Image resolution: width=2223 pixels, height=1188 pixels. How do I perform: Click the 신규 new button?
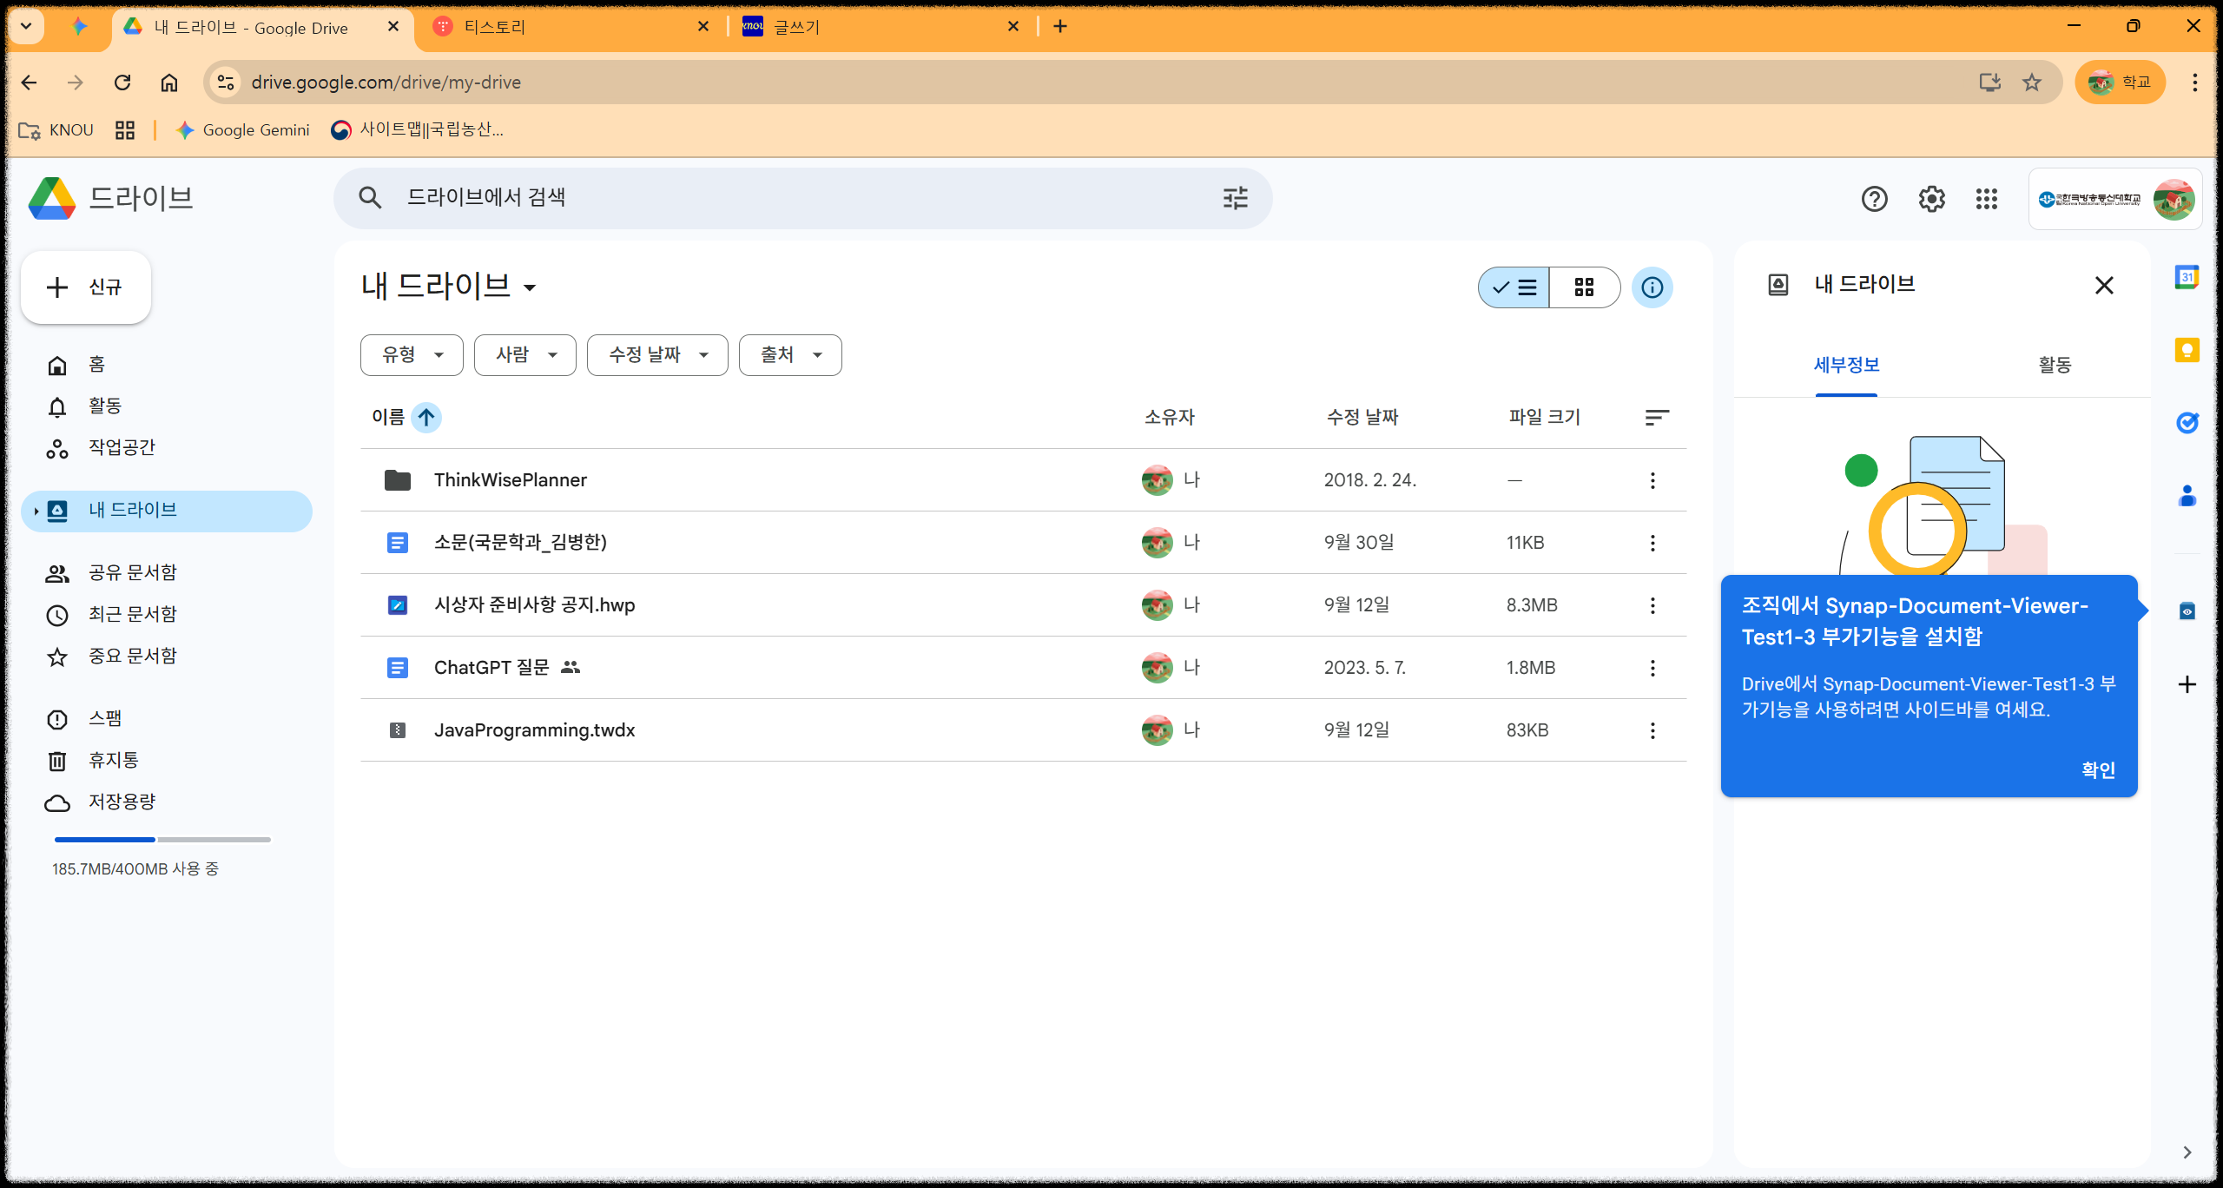tap(86, 287)
